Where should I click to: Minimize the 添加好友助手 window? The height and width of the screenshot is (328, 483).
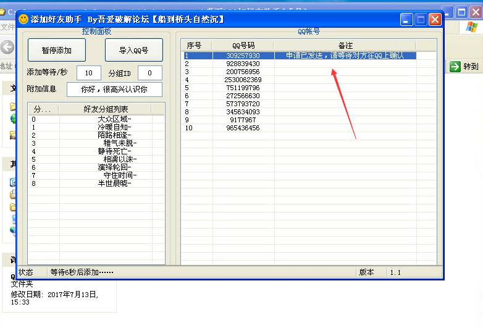pos(406,20)
